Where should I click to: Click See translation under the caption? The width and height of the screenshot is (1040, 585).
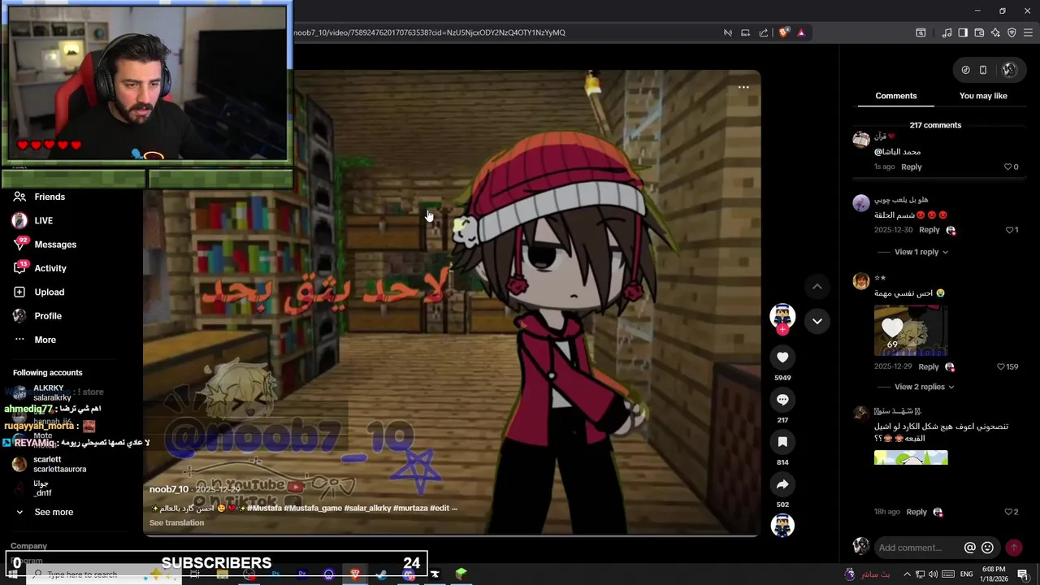tap(176, 522)
